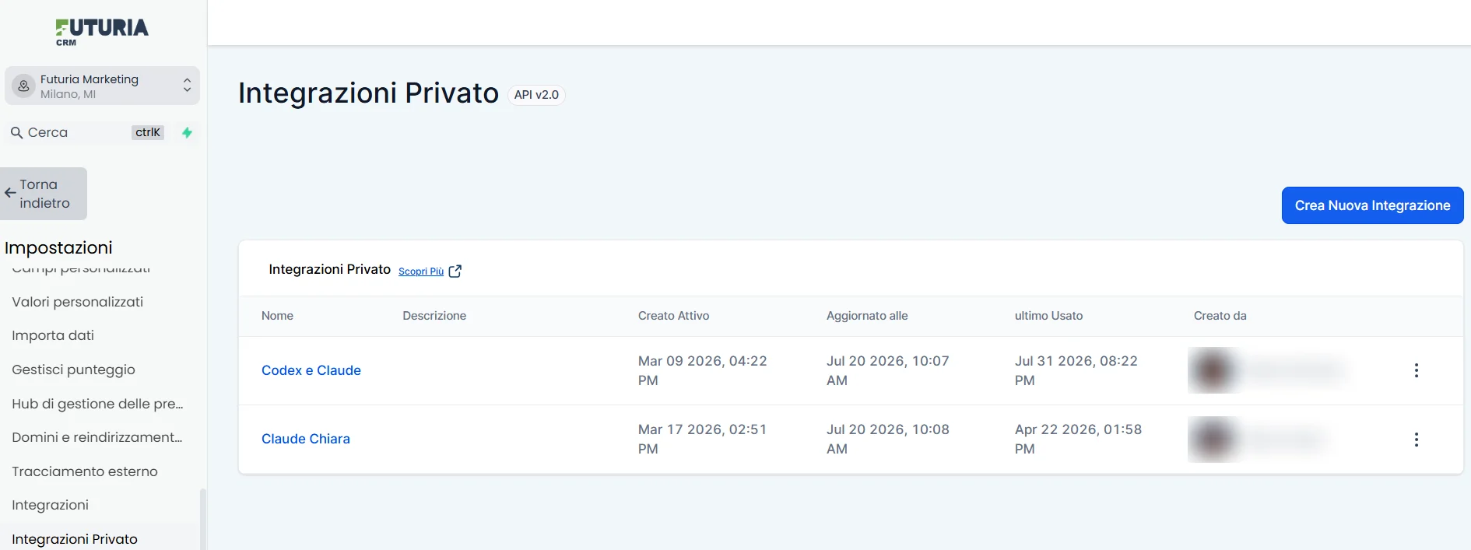Viewport: 1471px width, 550px height.
Task: Click the green lightning bolt quick action icon
Action: (x=187, y=132)
